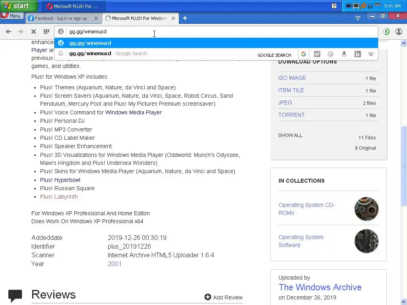Image resolution: width=407 pixels, height=305 pixels.
Task: Select Bing search engine icon
Action: tap(357, 54)
